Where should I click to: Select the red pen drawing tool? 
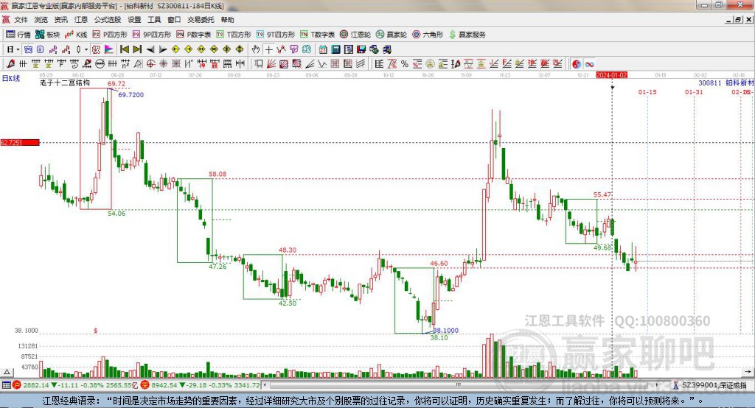pyautogui.click(x=10, y=64)
